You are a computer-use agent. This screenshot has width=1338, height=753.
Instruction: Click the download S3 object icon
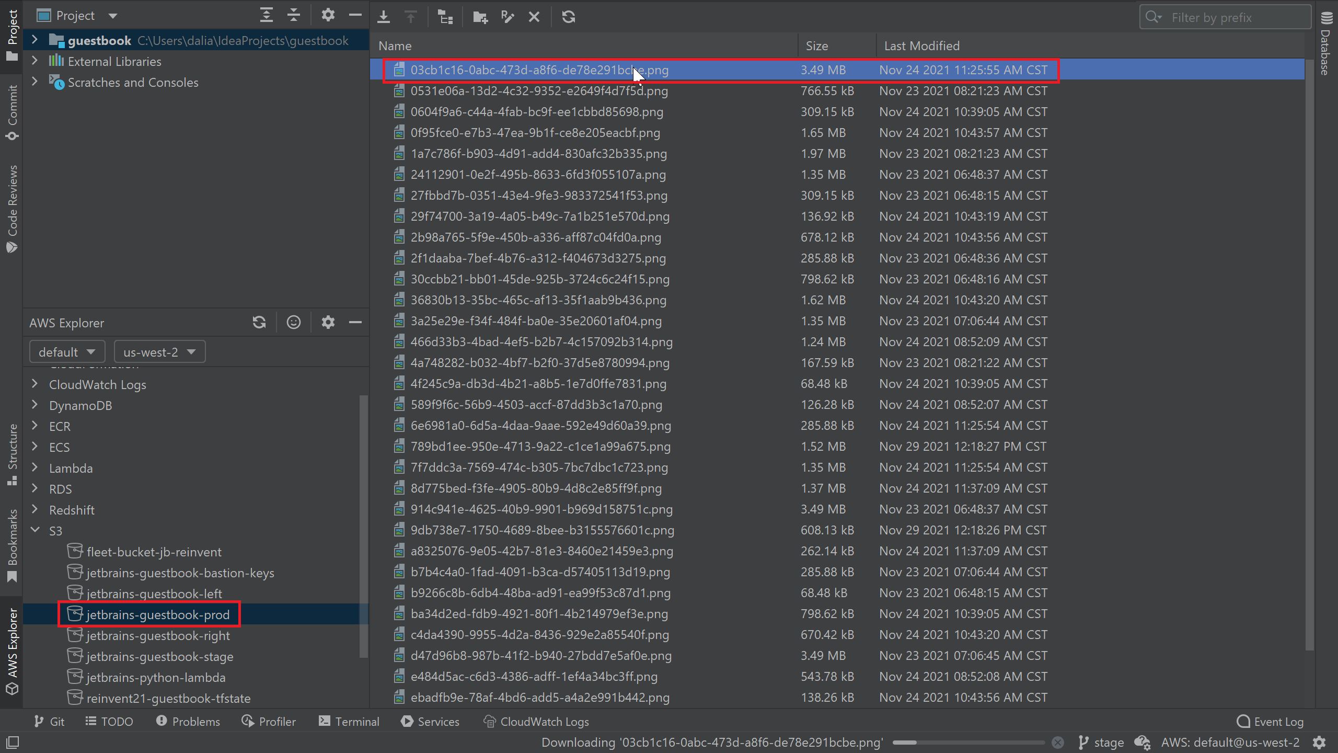(x=384, y=17)
